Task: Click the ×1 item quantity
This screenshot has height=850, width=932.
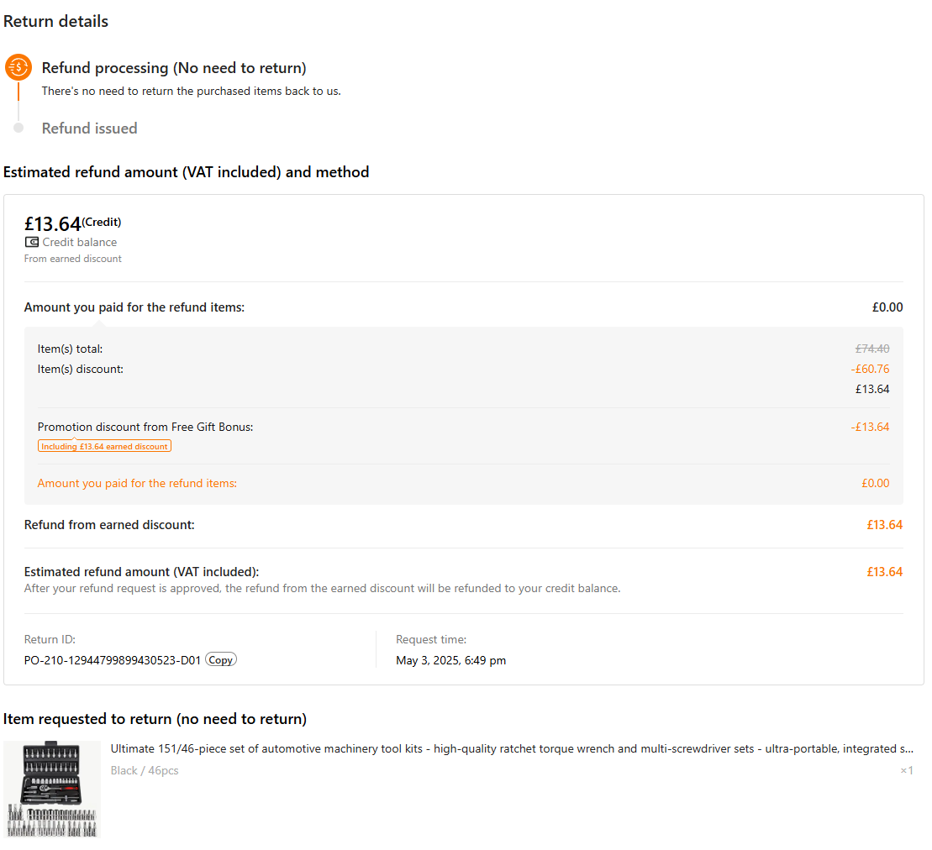Action: [906, 770]
